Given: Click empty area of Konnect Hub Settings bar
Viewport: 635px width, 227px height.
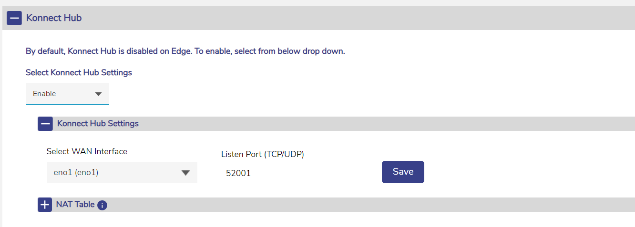Looking at the screenshot, I should [381, 124].
